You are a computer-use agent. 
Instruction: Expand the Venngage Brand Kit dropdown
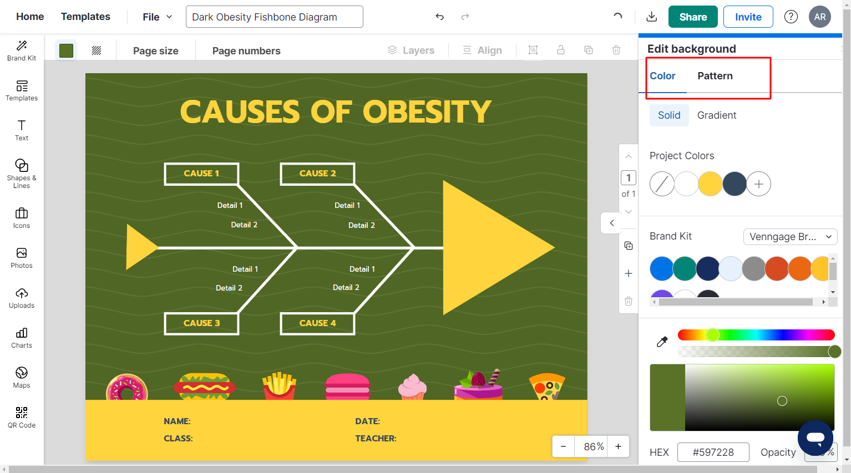[x=789, y=237]
